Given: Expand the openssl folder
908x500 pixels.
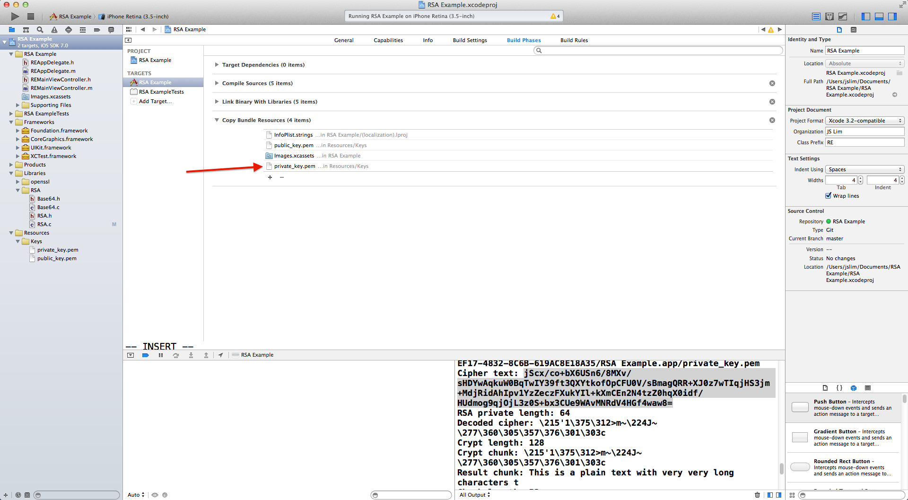Looking at the screenshot, I should tap(18, 182).
